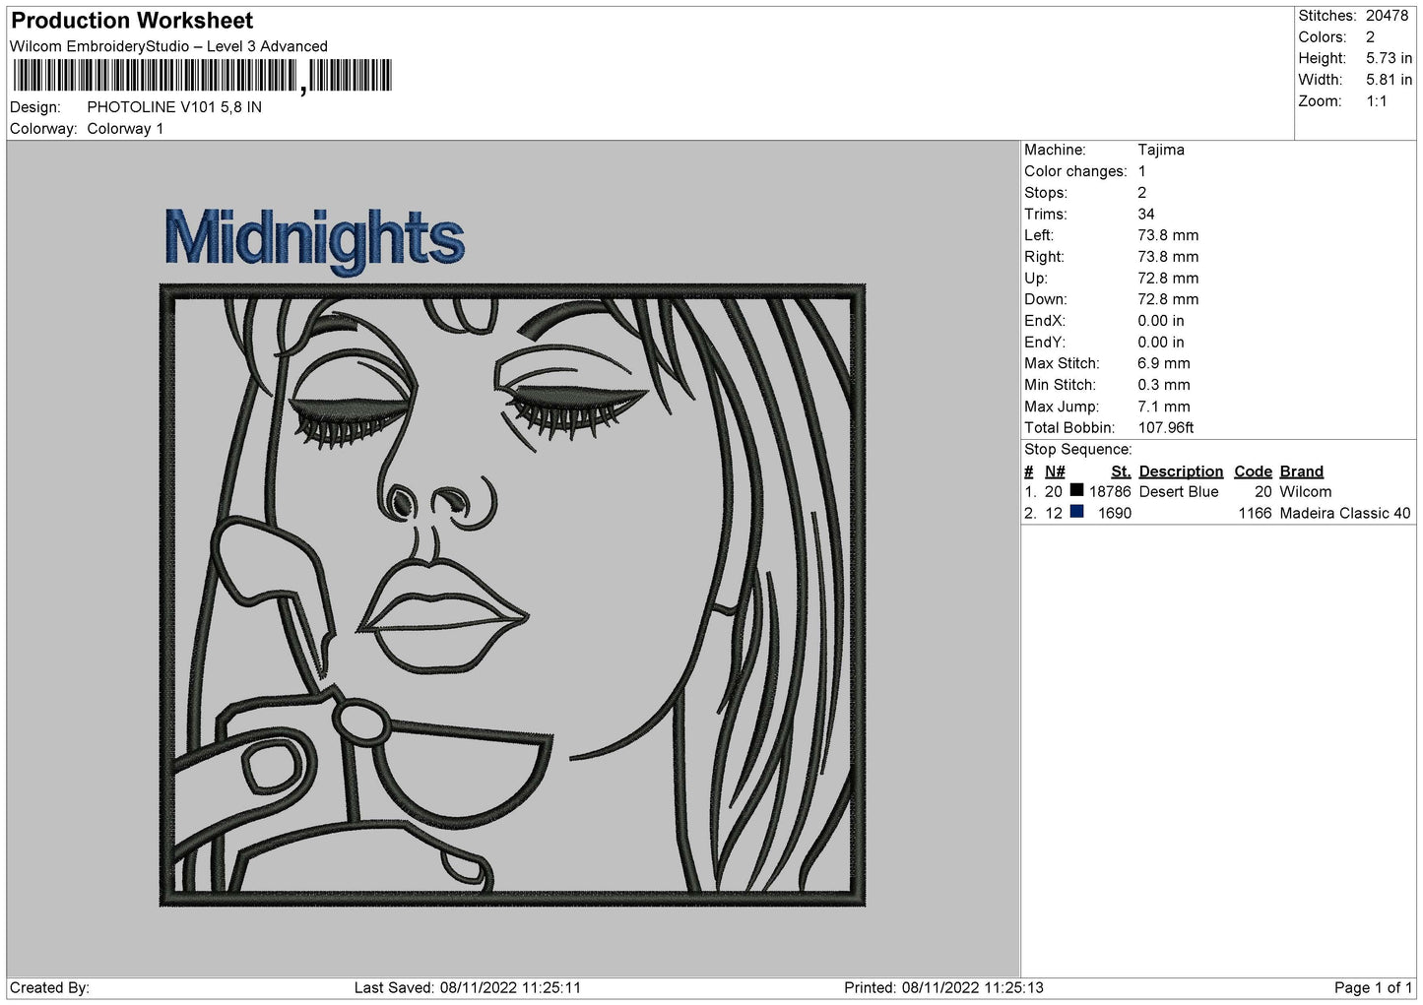Click the machine value 'Tajima'
Image resolution: width=1423 pixels, height=1005 pixels.
pos(1161,150)
